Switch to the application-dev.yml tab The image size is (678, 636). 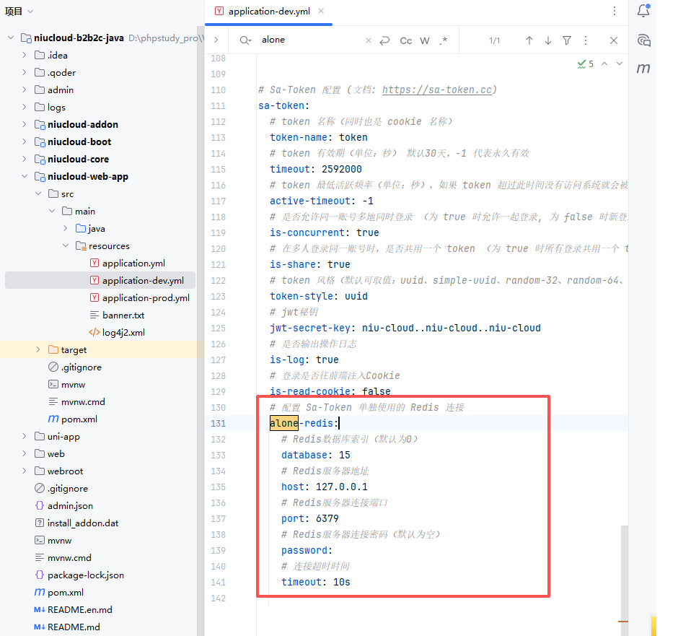tap(268, 12)
